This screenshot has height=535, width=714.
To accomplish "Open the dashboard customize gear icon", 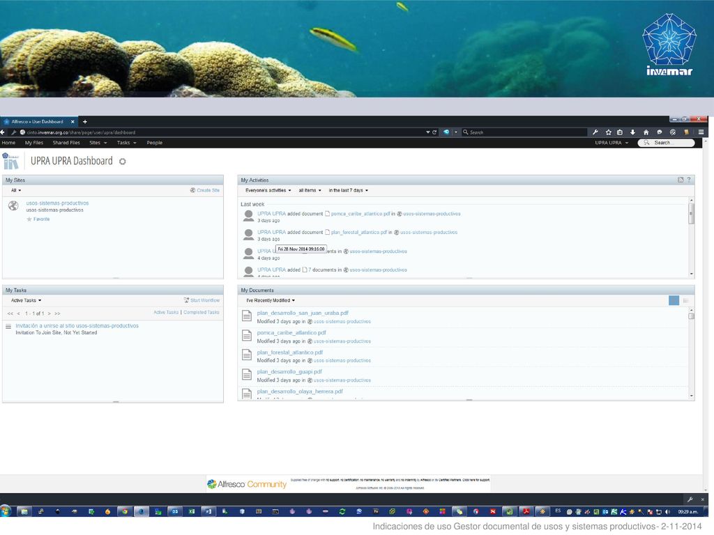I will [x=122, y=162].
